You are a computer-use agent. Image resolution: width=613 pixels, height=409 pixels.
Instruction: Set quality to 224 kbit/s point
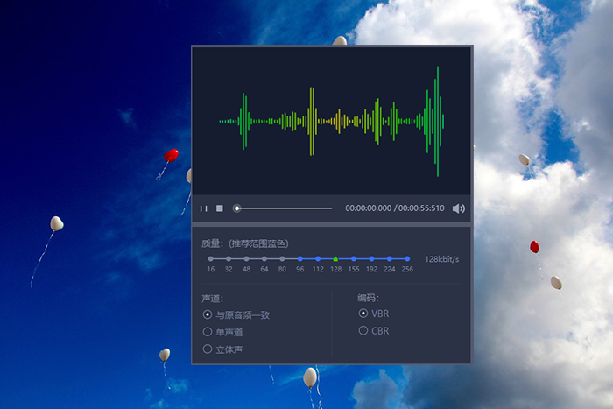[390, 259]
